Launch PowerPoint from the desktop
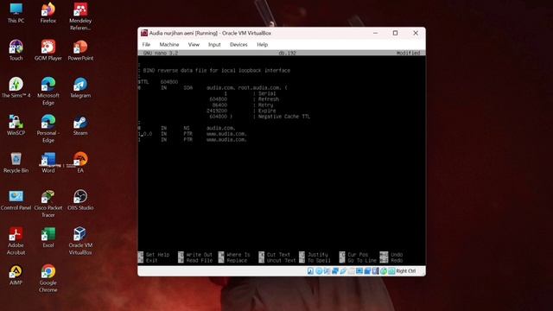The image size is (553, 311). coord(80,50)
